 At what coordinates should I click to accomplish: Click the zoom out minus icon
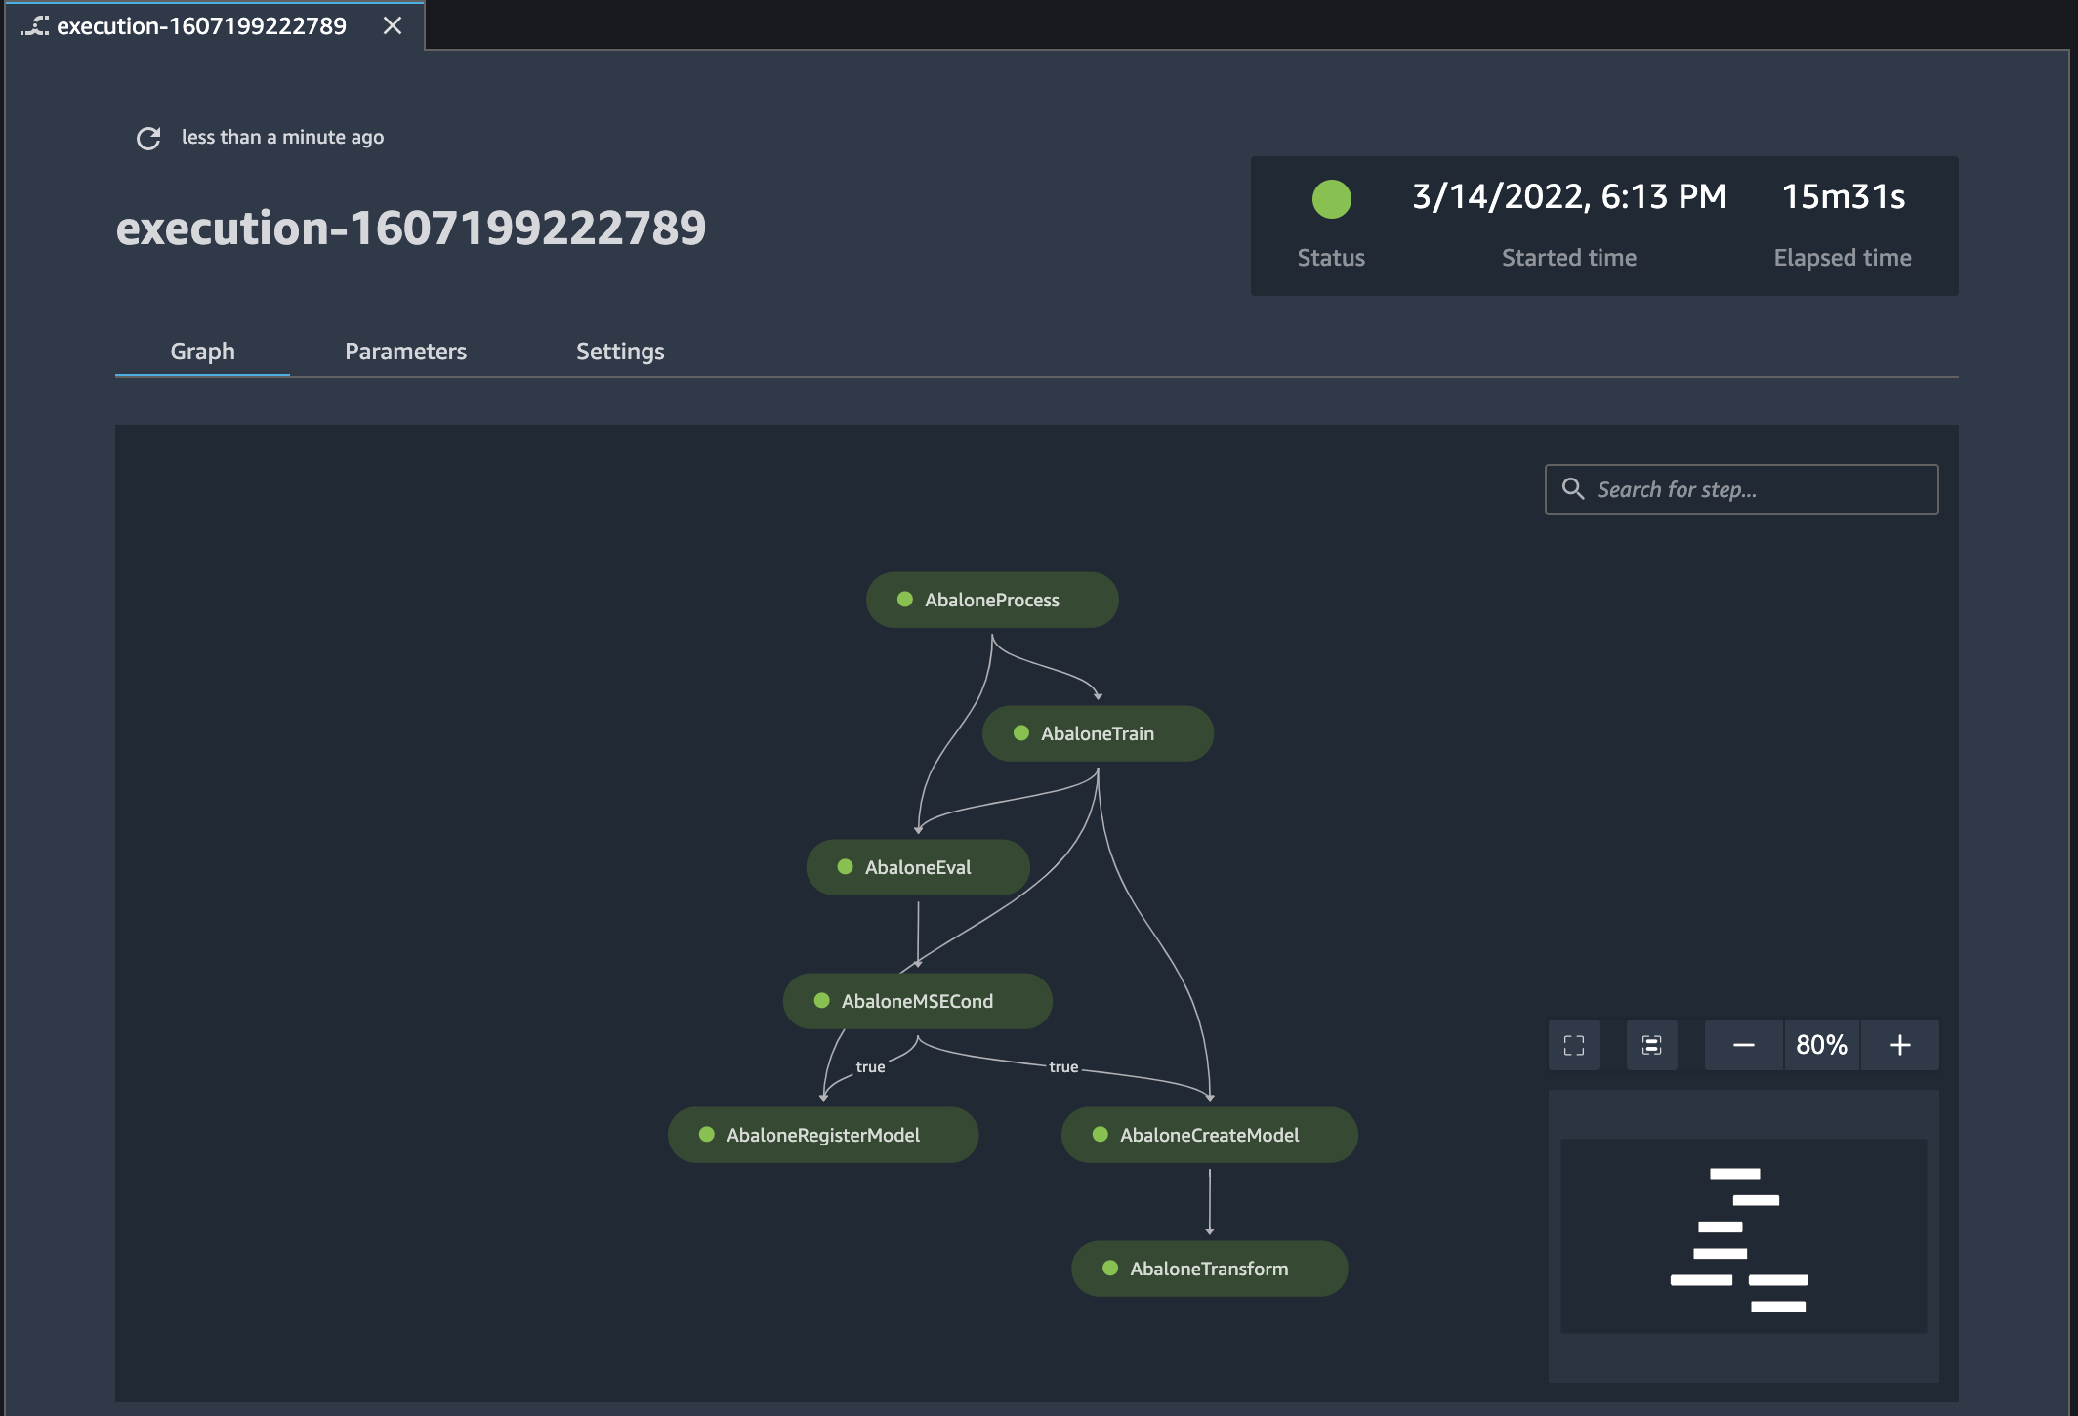point(1745,1044)
